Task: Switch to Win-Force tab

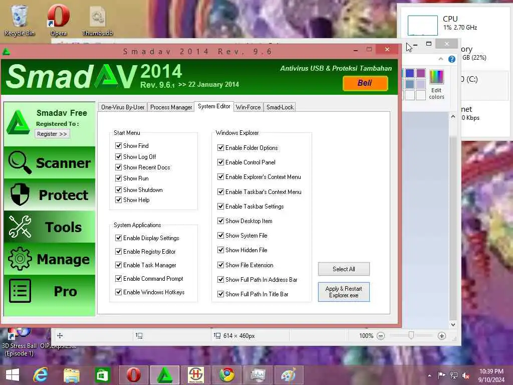Action: click(248, 107)
